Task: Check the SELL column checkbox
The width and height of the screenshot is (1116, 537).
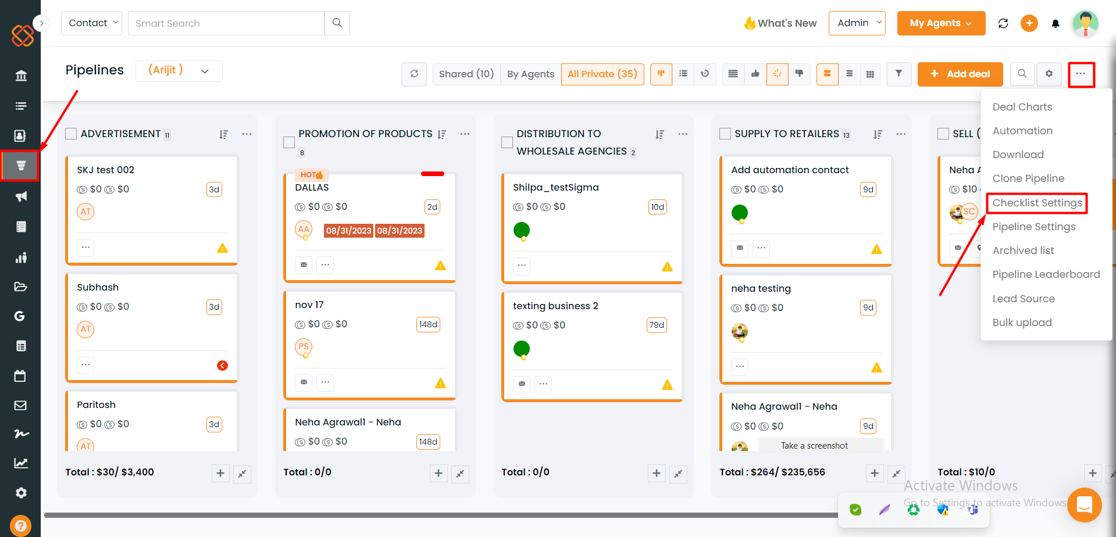Action: pos(943,134)
